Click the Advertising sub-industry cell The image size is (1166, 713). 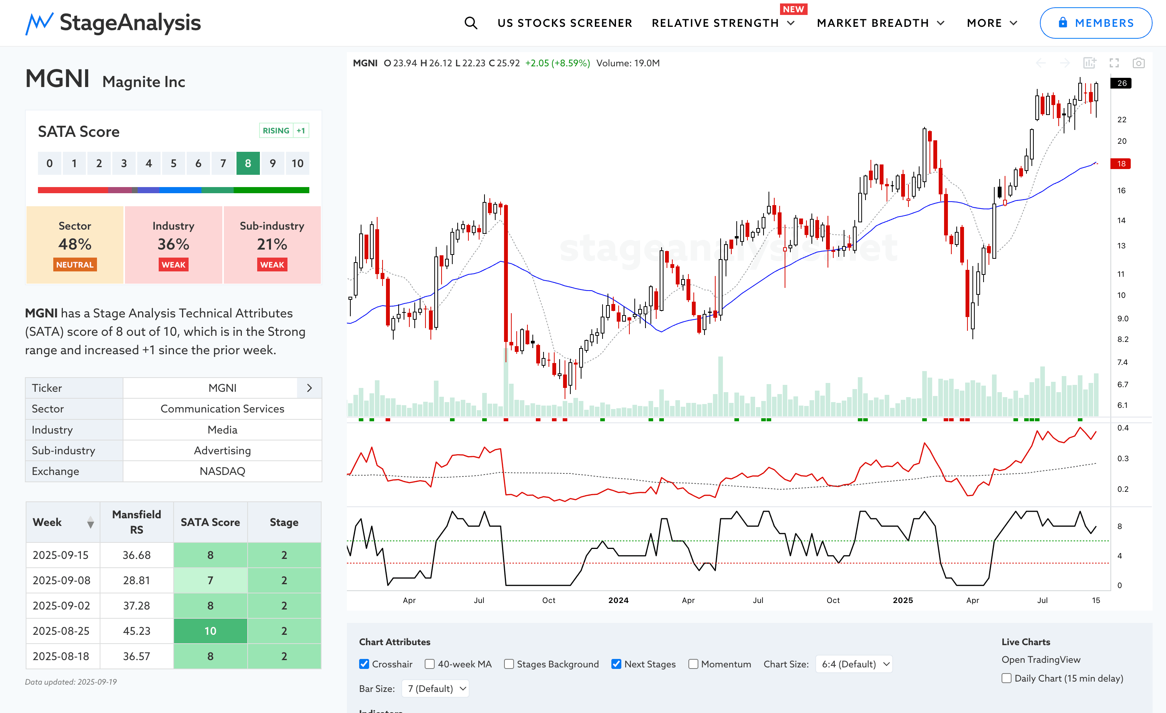222,450
